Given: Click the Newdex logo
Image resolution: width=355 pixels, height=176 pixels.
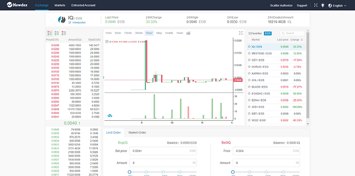Looking at the screenshot, I should point(17,5).
